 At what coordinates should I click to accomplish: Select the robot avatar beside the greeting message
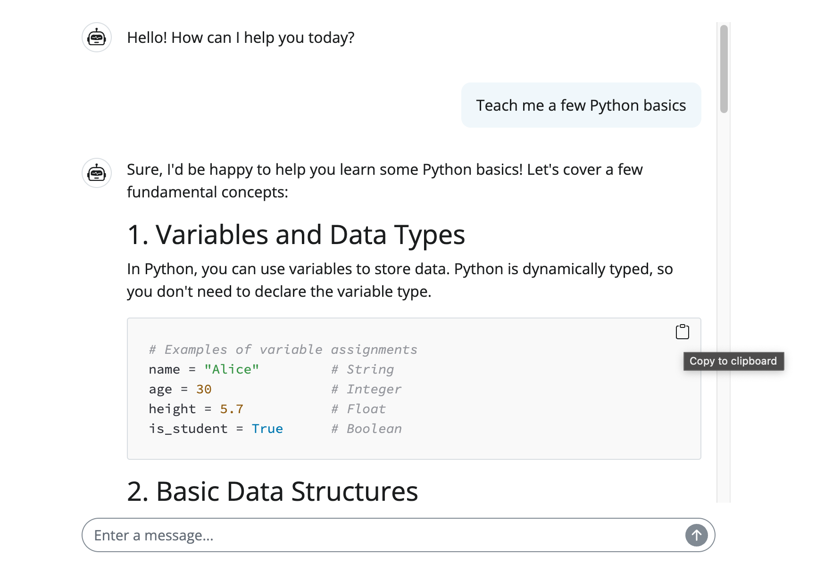coord(96,37)
